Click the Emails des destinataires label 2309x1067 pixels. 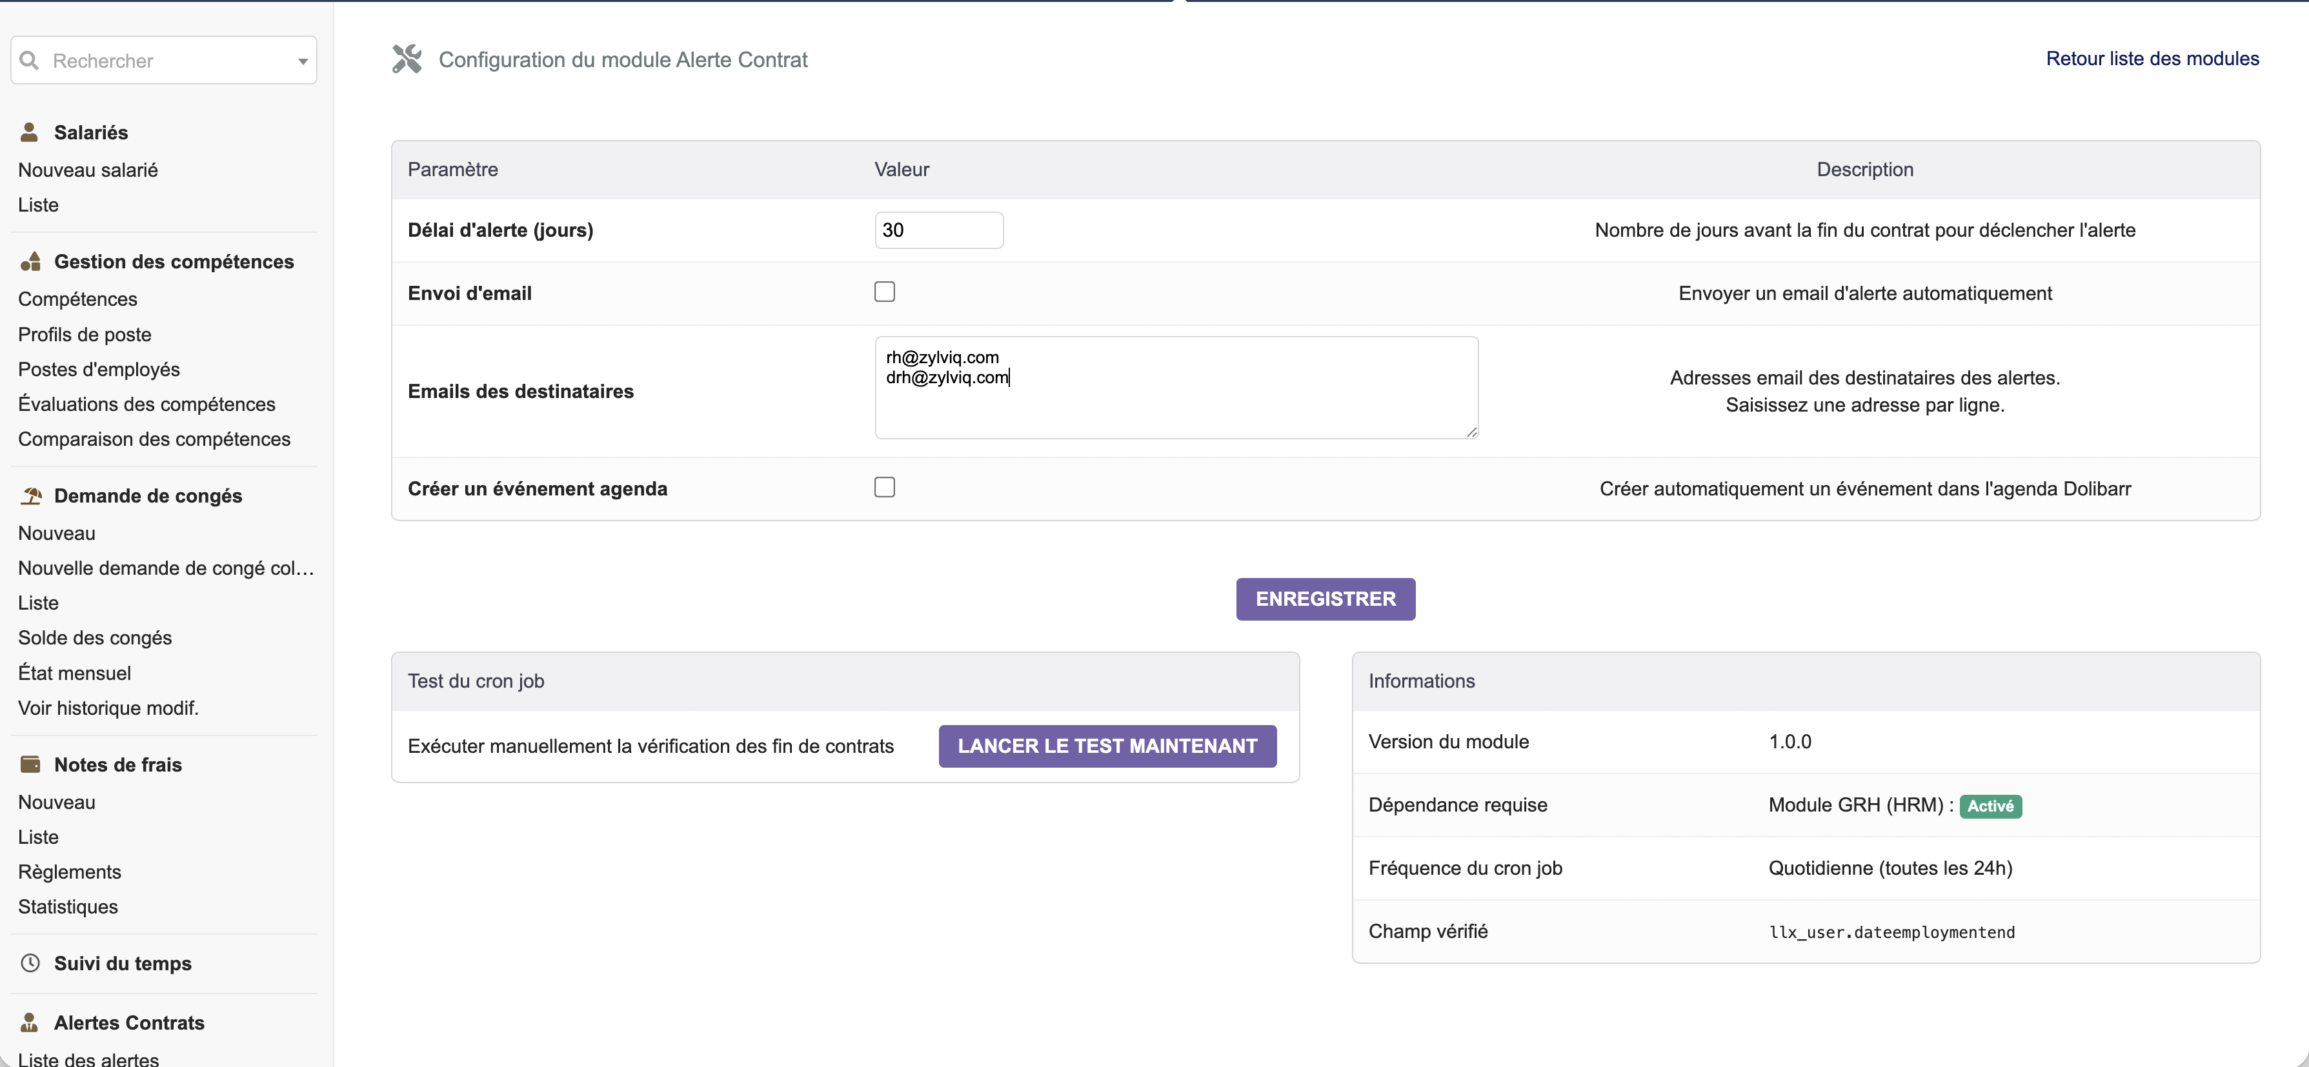pos(521,392)
